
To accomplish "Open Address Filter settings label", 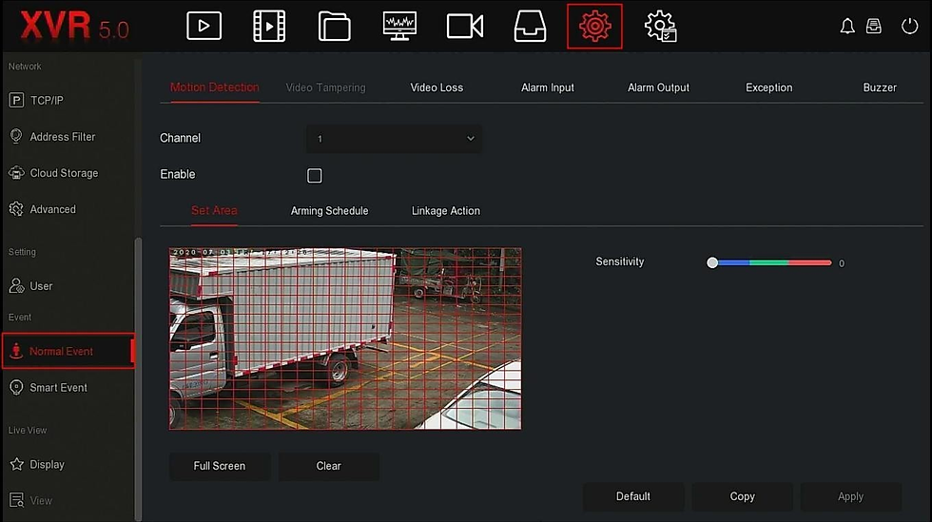I will [63, 137].
